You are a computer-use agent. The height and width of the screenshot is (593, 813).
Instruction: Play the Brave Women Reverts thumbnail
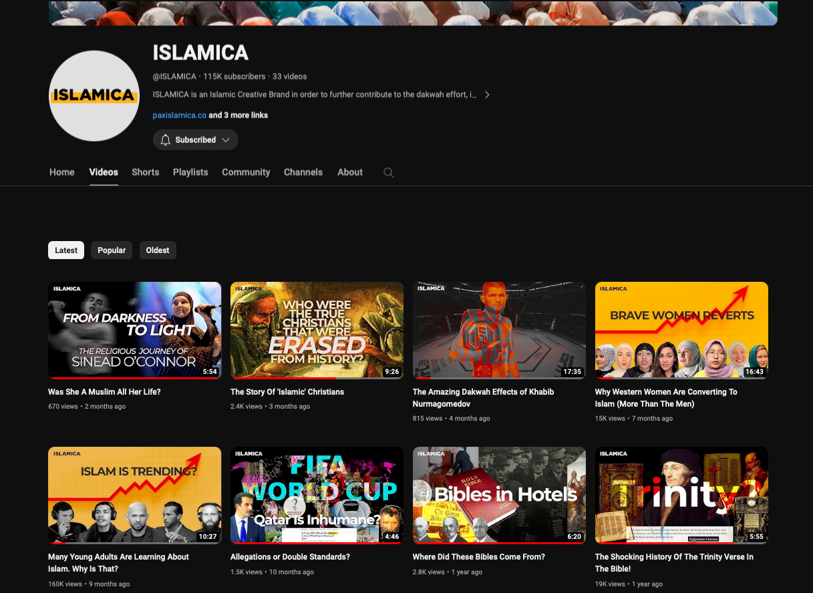pos(681,330)
